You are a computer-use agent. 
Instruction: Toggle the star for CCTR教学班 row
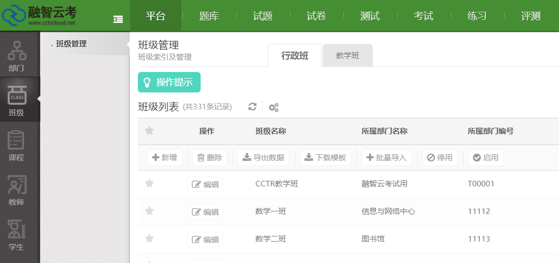[x=149, y=183]
